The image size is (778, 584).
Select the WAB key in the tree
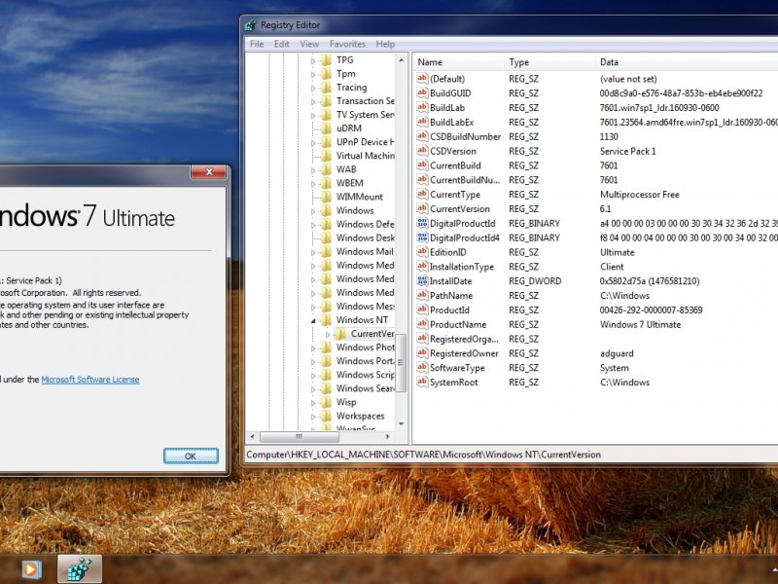(346, 169)
